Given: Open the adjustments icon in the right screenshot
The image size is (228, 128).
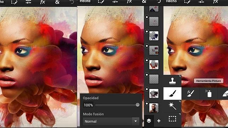Looking at the screenshot, I should (201, 2).
